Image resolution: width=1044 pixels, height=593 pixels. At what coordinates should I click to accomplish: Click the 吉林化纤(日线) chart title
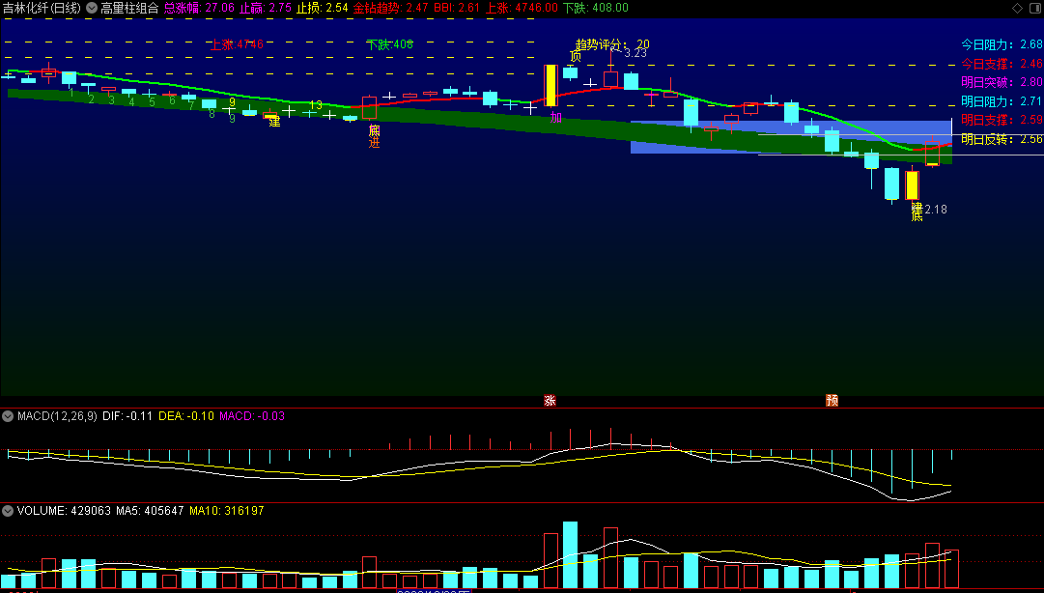point(42,8)
